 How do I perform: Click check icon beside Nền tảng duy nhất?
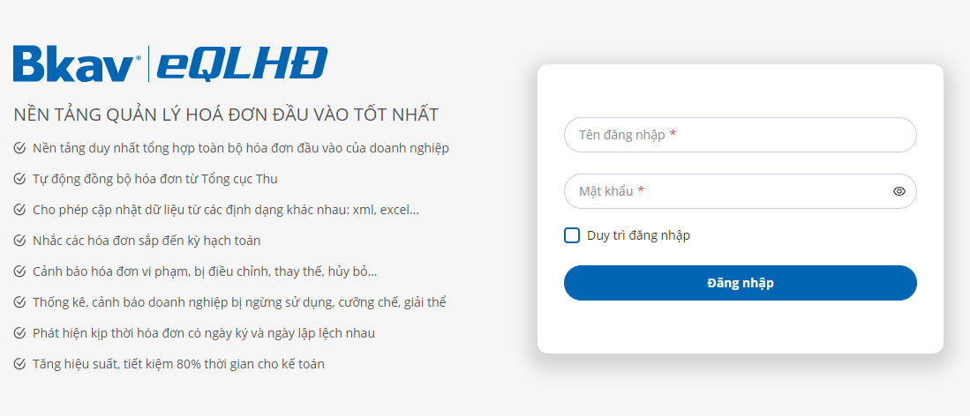tap(19, 148)
